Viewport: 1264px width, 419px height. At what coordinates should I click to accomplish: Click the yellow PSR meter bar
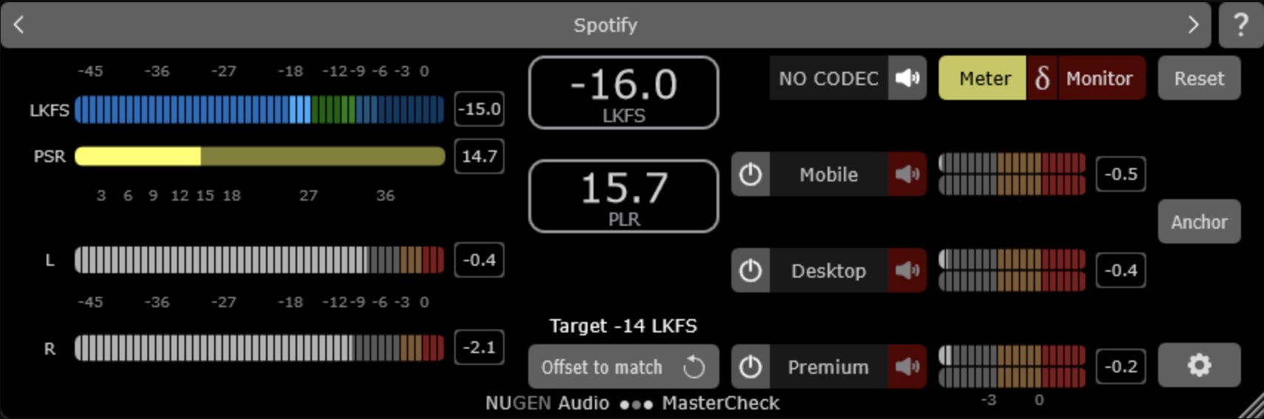pyautogui.click(x=259, y=156)
